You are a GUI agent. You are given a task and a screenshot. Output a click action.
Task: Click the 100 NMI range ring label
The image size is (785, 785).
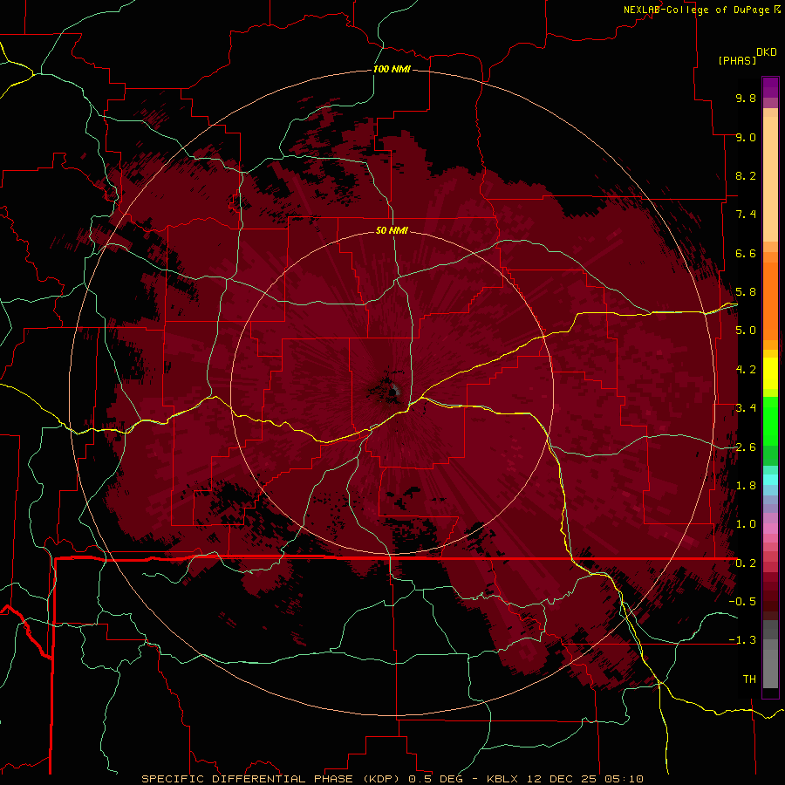[392, 69]
